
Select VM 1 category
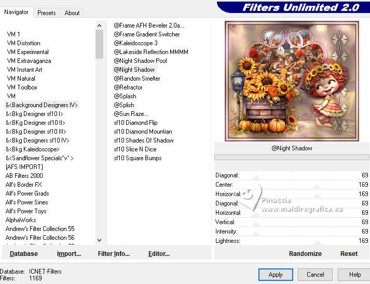[13, 34]
